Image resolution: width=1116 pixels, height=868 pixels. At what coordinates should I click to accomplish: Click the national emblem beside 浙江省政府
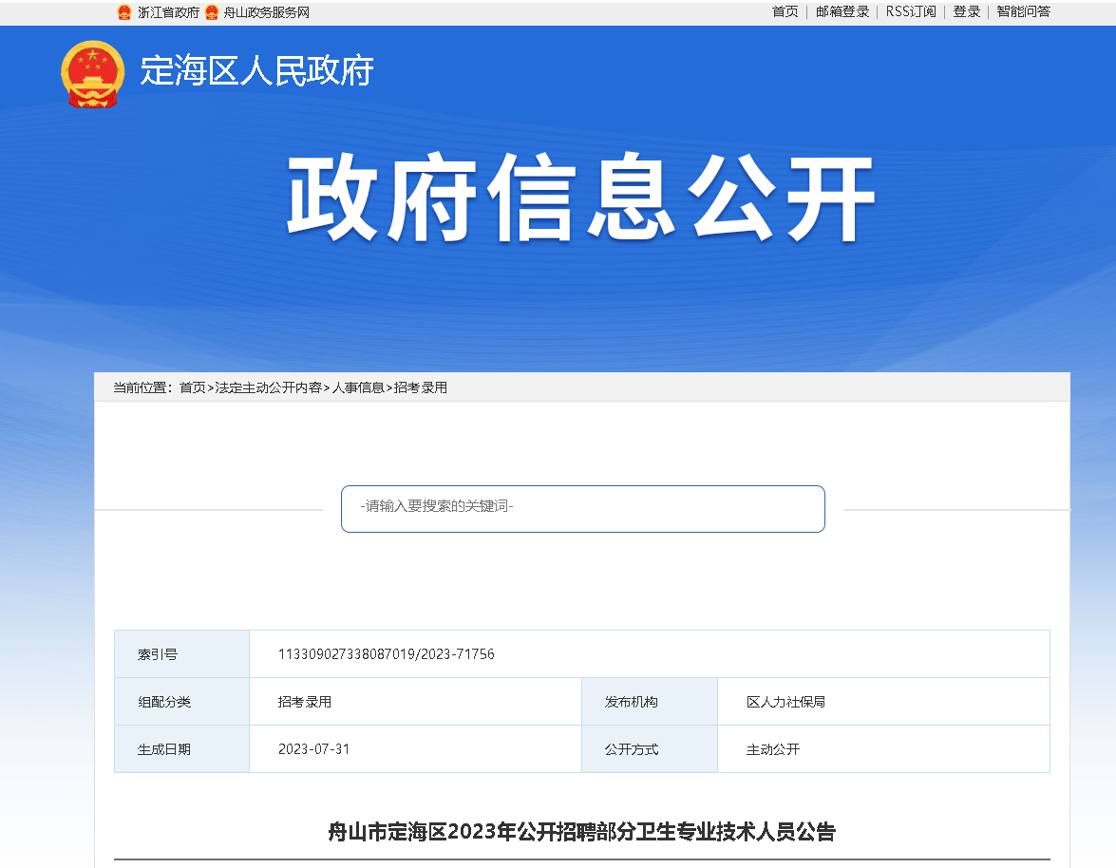(124, 12)
